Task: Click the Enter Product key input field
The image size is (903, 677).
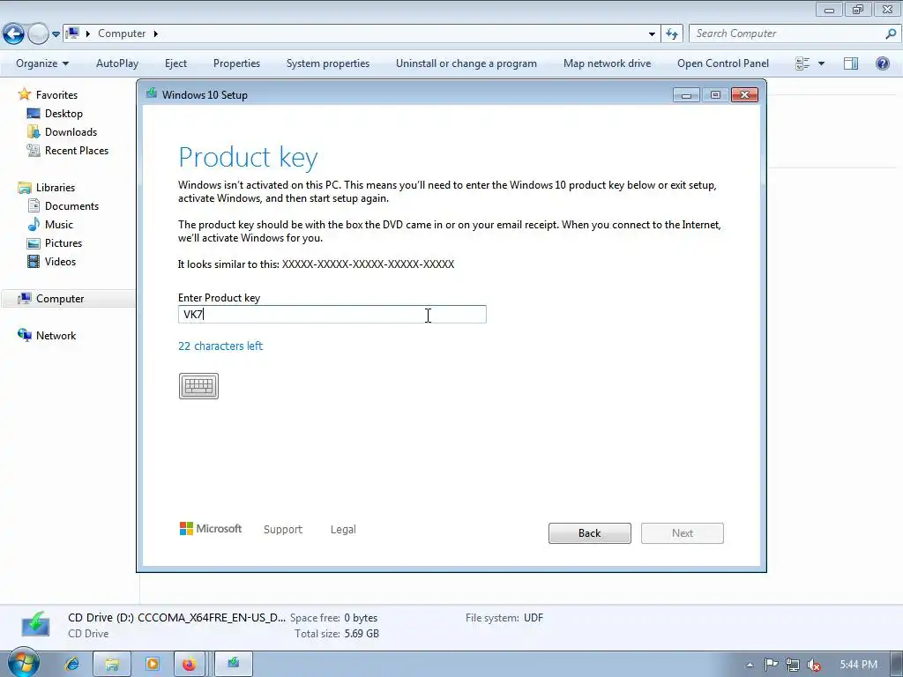Action: (x=332, y=315)
